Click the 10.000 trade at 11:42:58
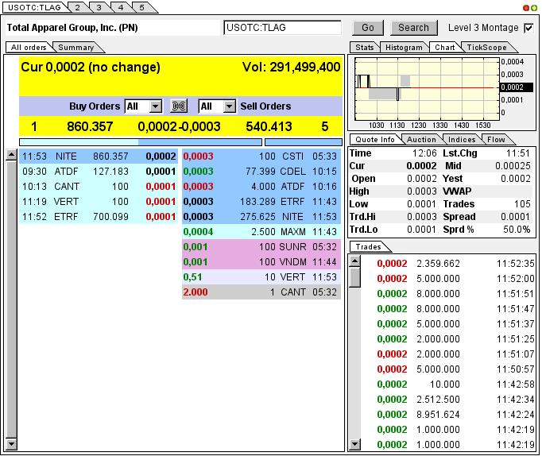The image size is (542, 456). click(x=455, y=385)
